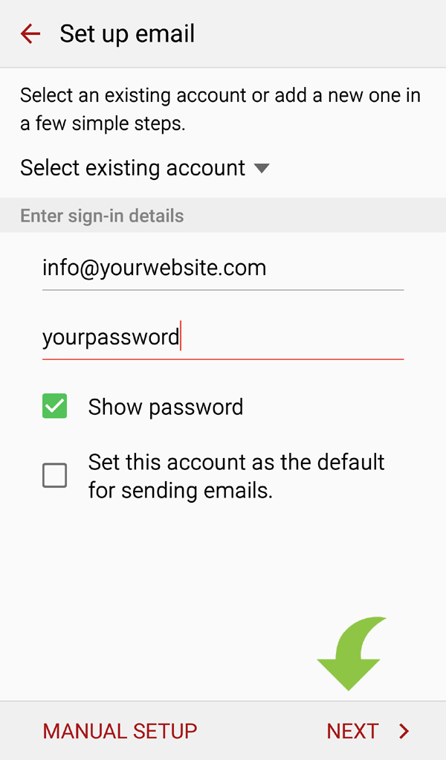The image size is (446, 760).
Task: Click the gray triangle dropdown arrow
Action: (262, 168)
